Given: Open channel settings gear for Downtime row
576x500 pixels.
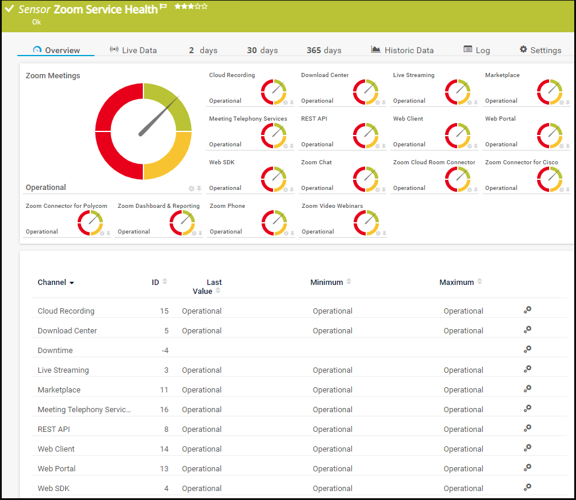Looking at the screenshot, I should pos(528,349).
